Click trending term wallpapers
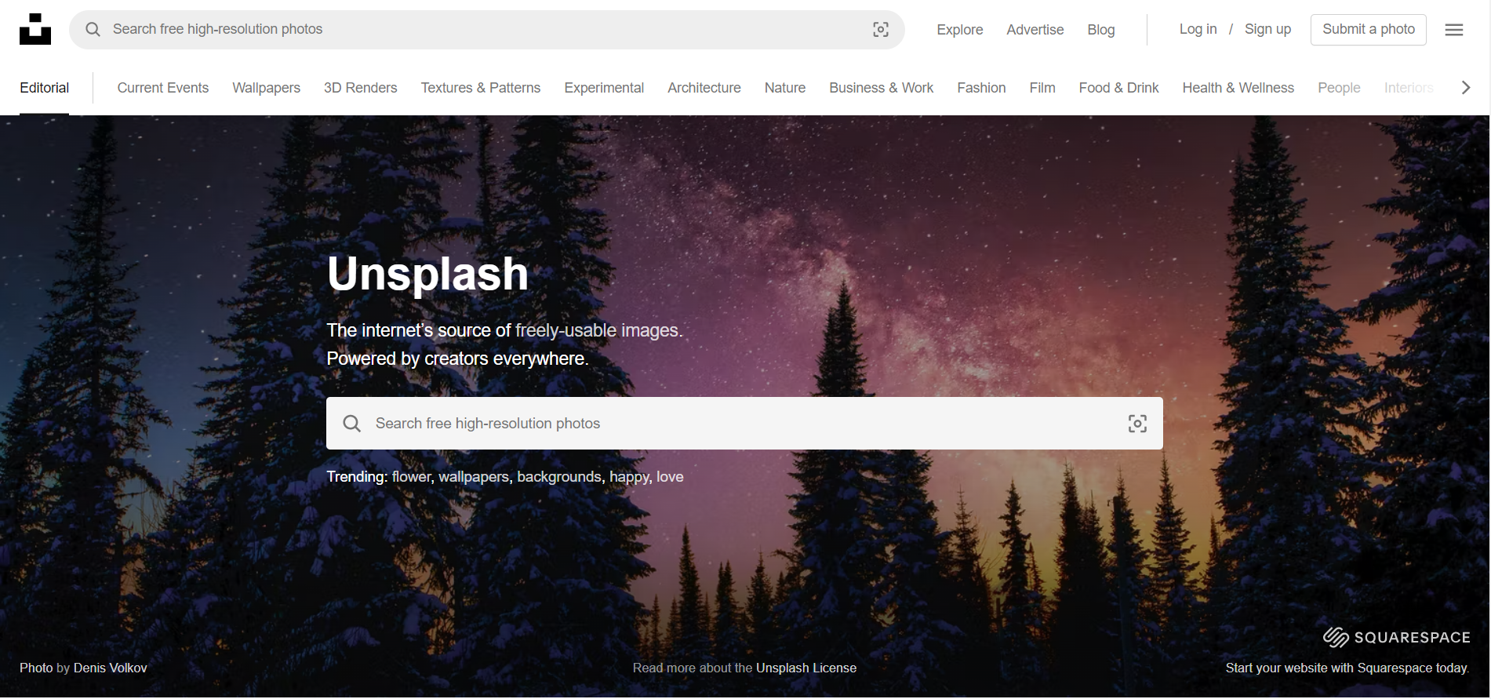The image size is (1491, 699). (475, 477)
